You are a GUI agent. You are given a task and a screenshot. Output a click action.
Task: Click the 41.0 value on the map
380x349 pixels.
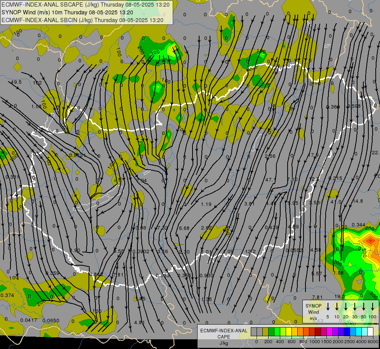(x=336, y=202)
